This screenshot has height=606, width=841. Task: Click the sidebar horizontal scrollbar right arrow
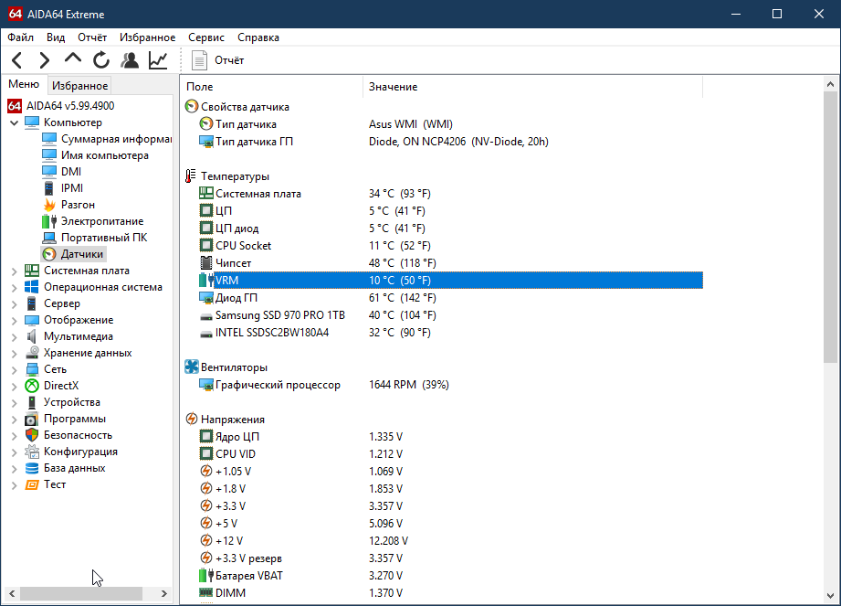point(164,593)
